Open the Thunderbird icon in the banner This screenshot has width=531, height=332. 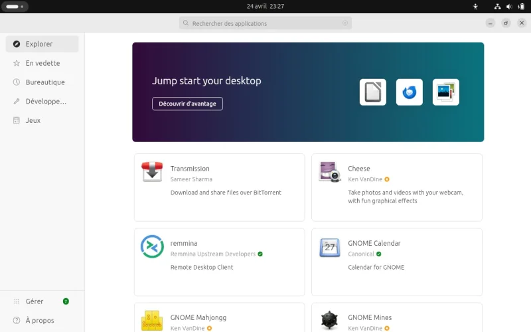coord(410,92)
